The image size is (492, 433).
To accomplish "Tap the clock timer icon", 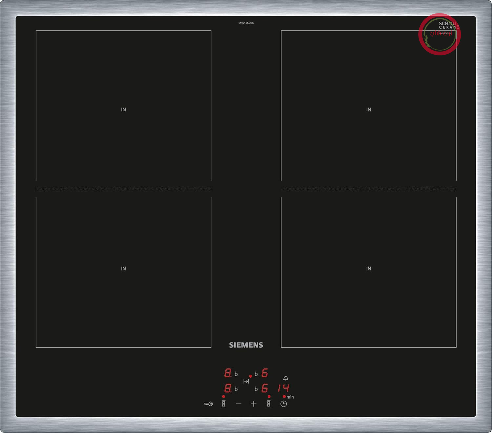I will 284,404.
